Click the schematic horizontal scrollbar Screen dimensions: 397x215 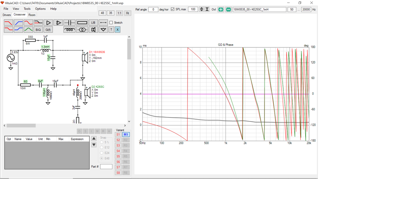tap(65, 126)
